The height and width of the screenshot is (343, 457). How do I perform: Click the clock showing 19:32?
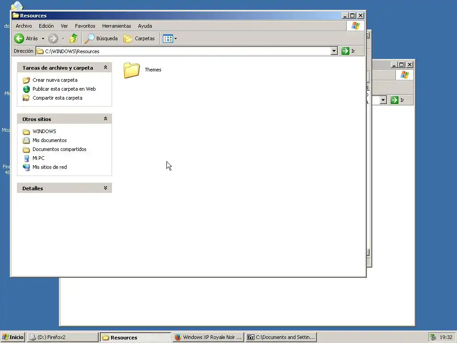click(x=446, y=337)
